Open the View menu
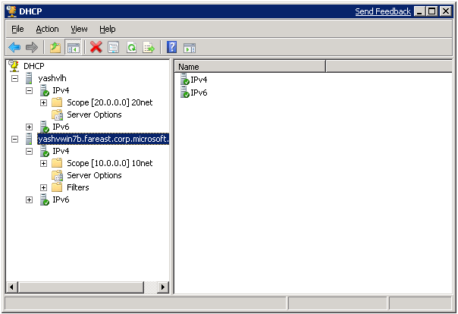 pyautogui.click(x=79, y=29)
